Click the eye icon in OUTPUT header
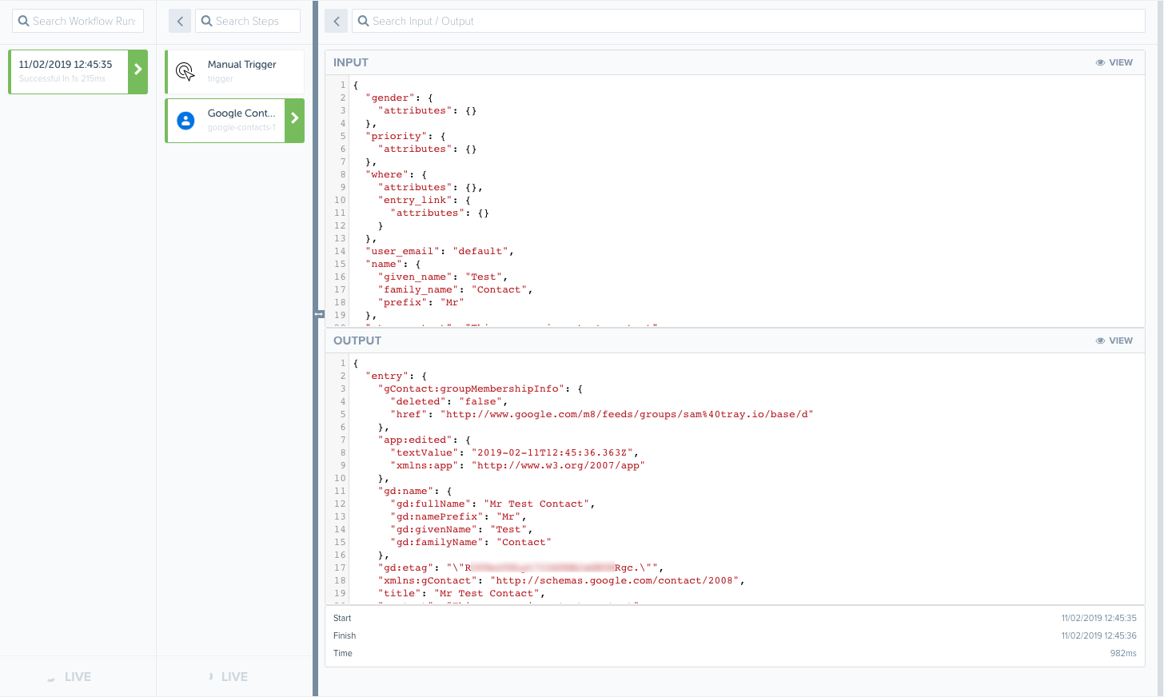 (x=1100, y=341)
